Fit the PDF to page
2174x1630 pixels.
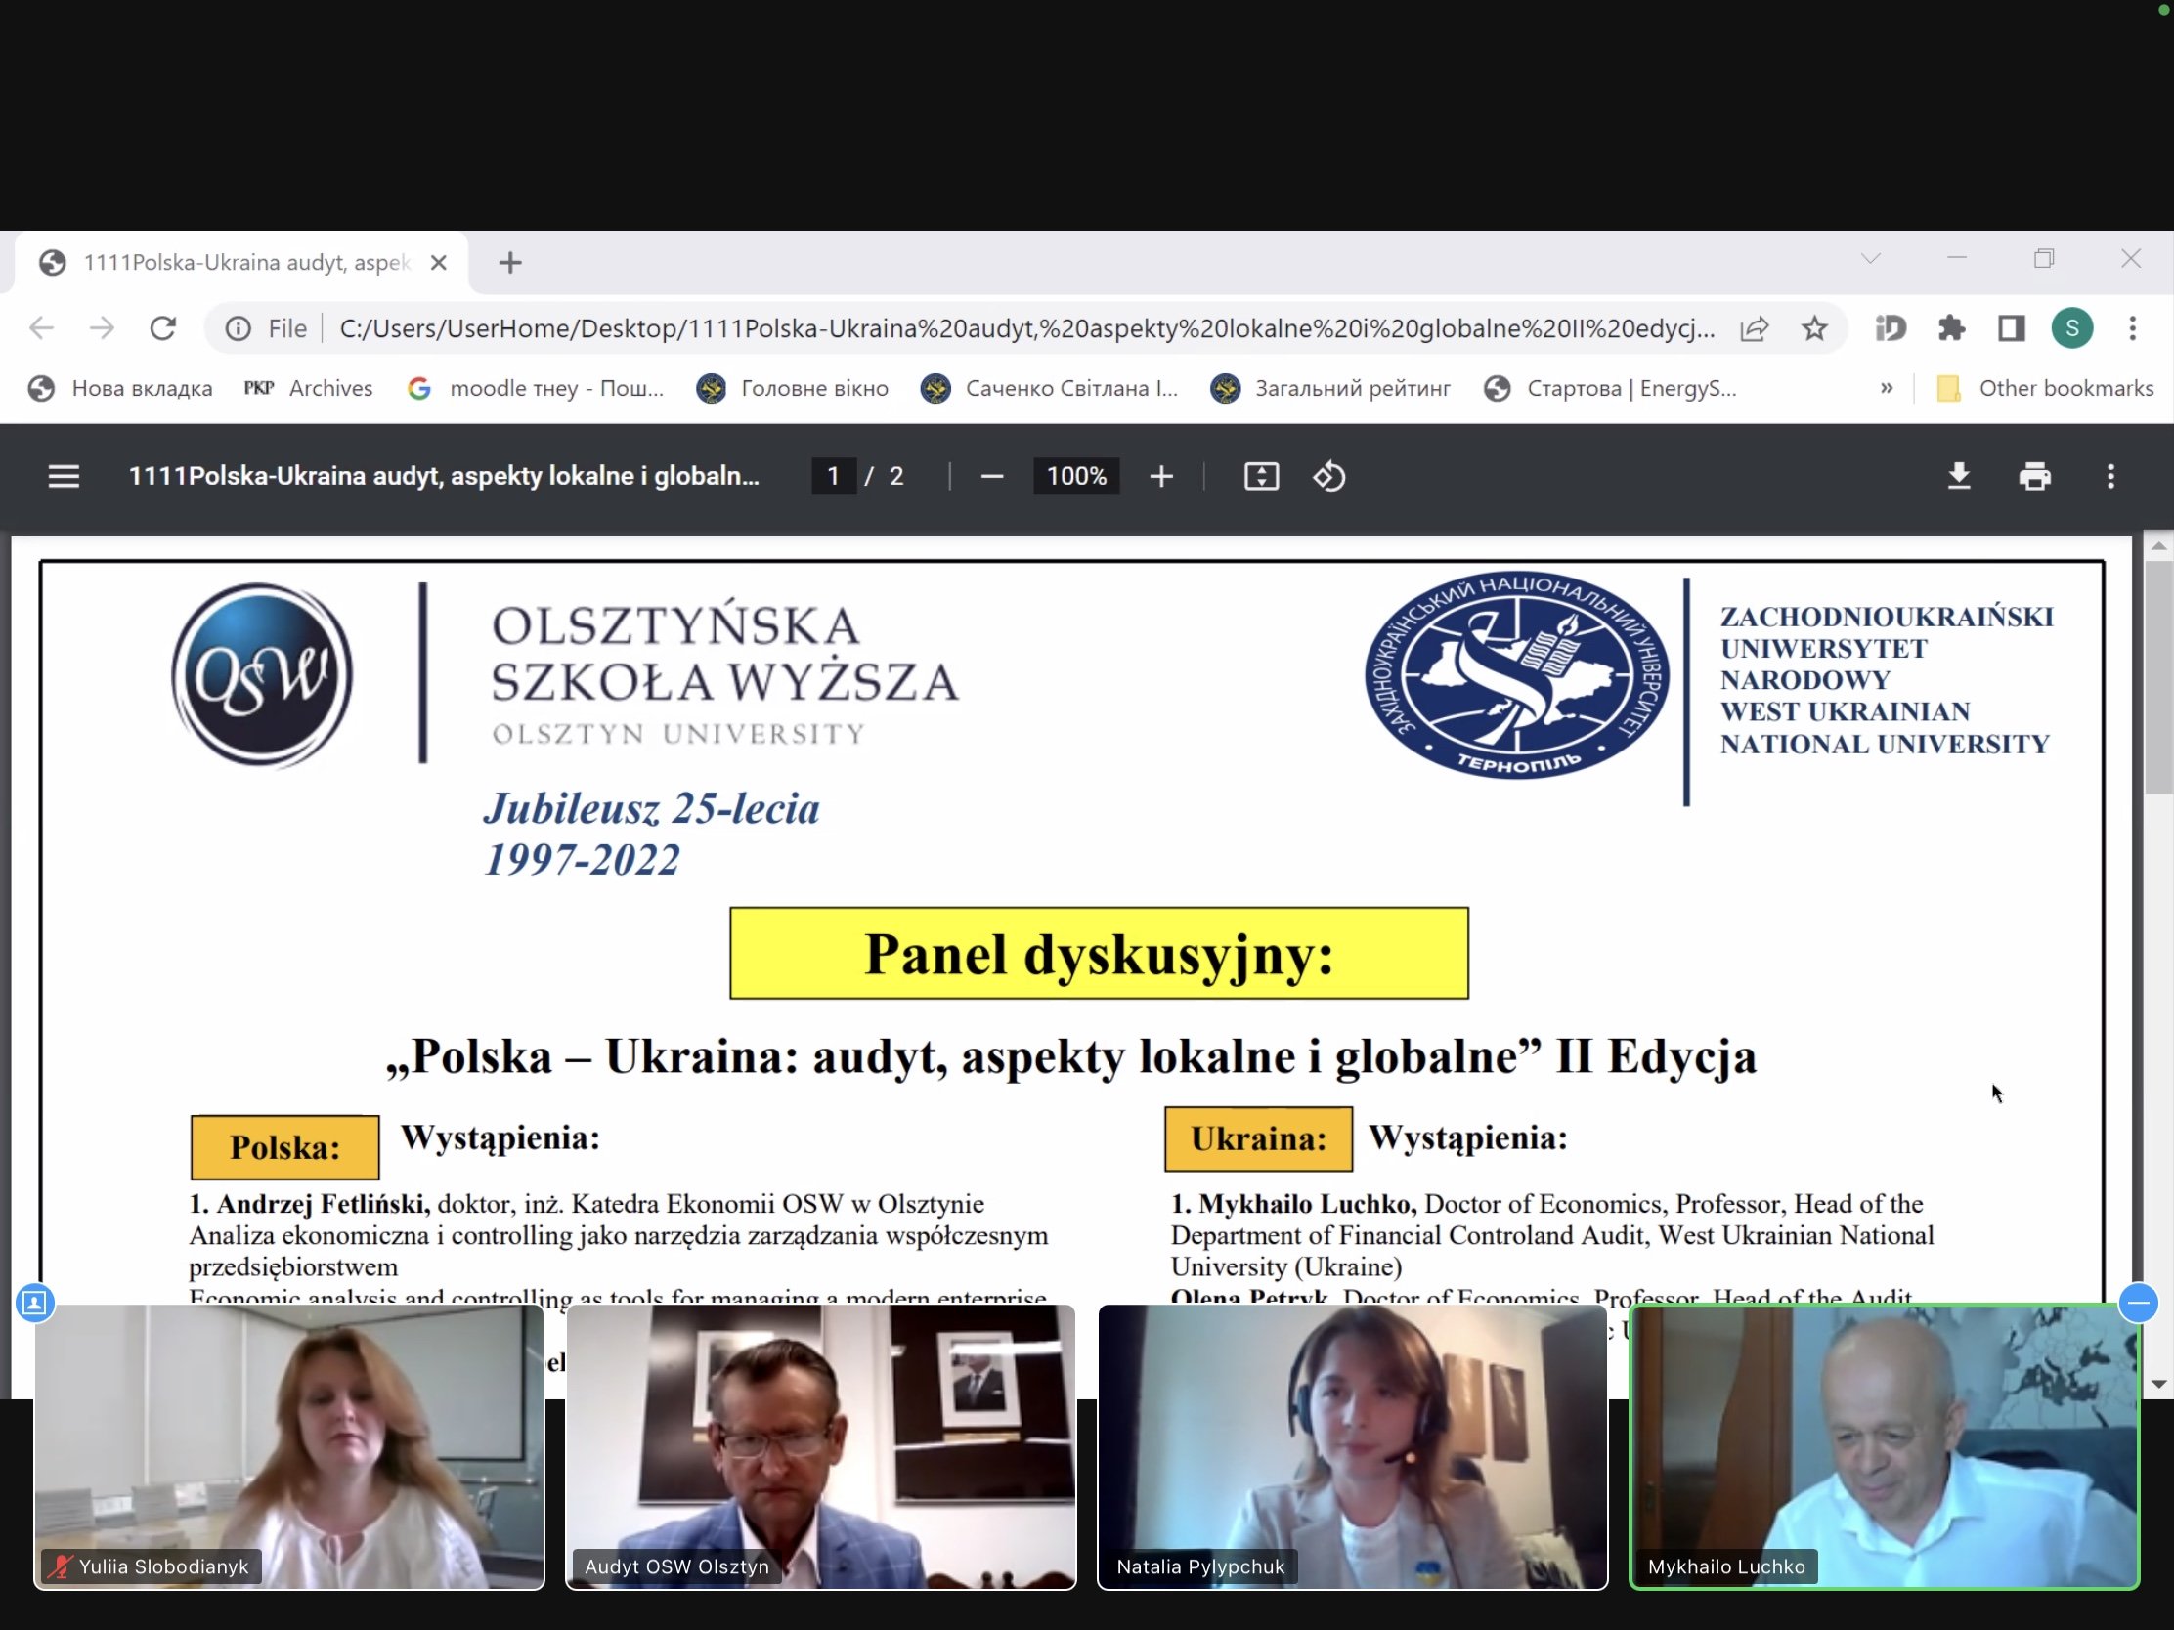[x=1261, y=477]
